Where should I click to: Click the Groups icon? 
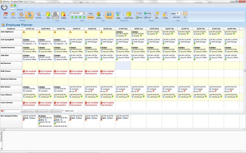pyautogui.click(x=99, y=15)
